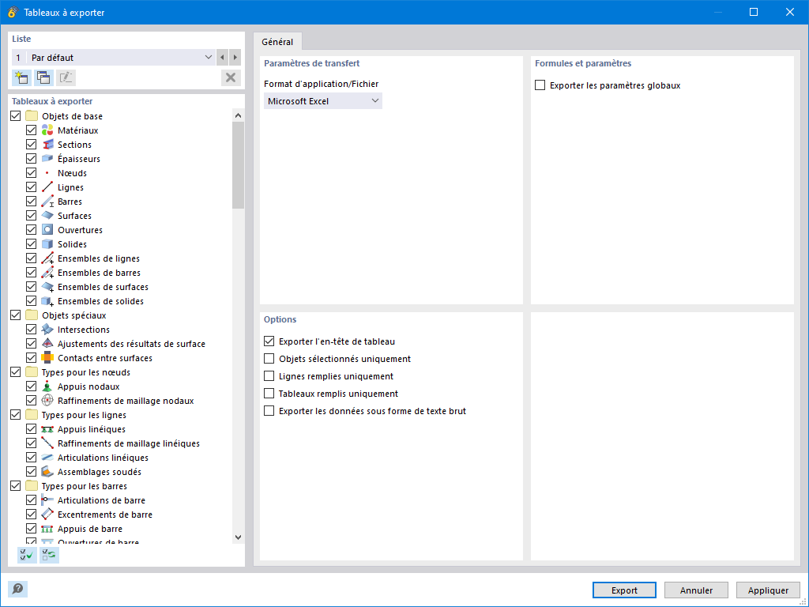Delete the current export list

click(x=230, y=77)
